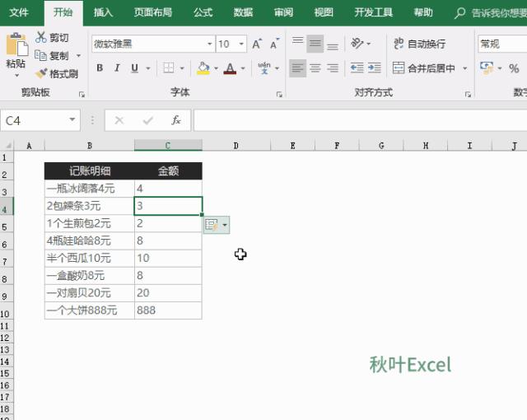Screen dimensions: 527x420
Task: Expand the Copy dropdown arrow
Action: [x=78, y=55]
